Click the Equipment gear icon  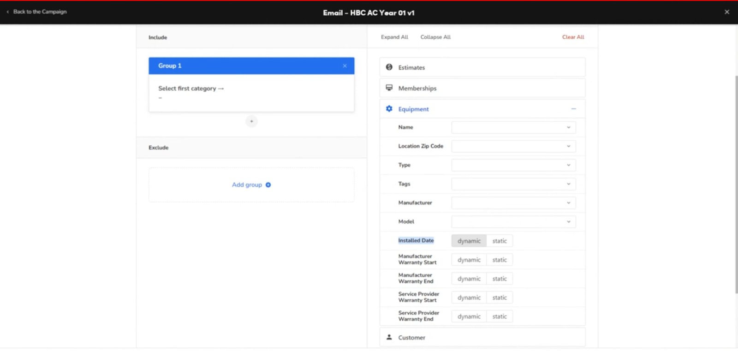(389, 109)
